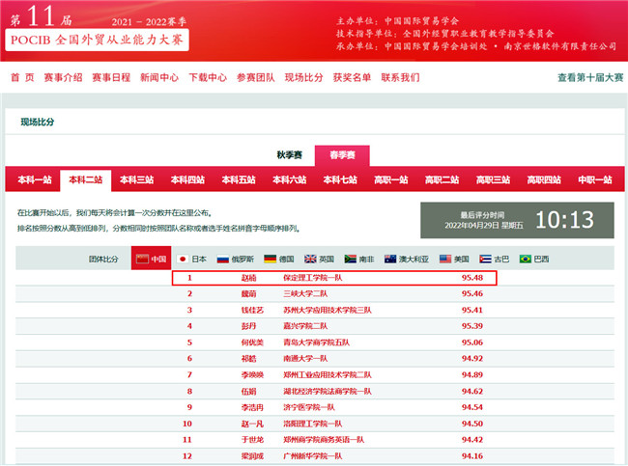
Task: Go to 参赛团队 page
Action: (x=255, y=77)
